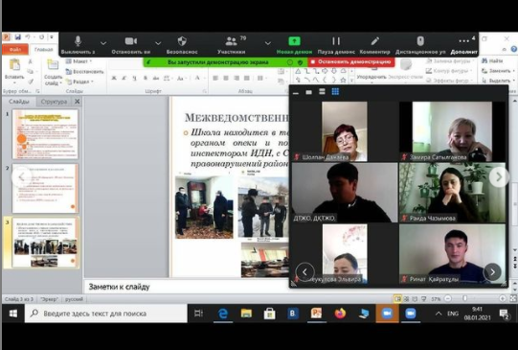The width and height of the screenshot is (518, 350).
Task: Select the Шолпан video tile
Action: pyautogui.click(x=345, y=131)
